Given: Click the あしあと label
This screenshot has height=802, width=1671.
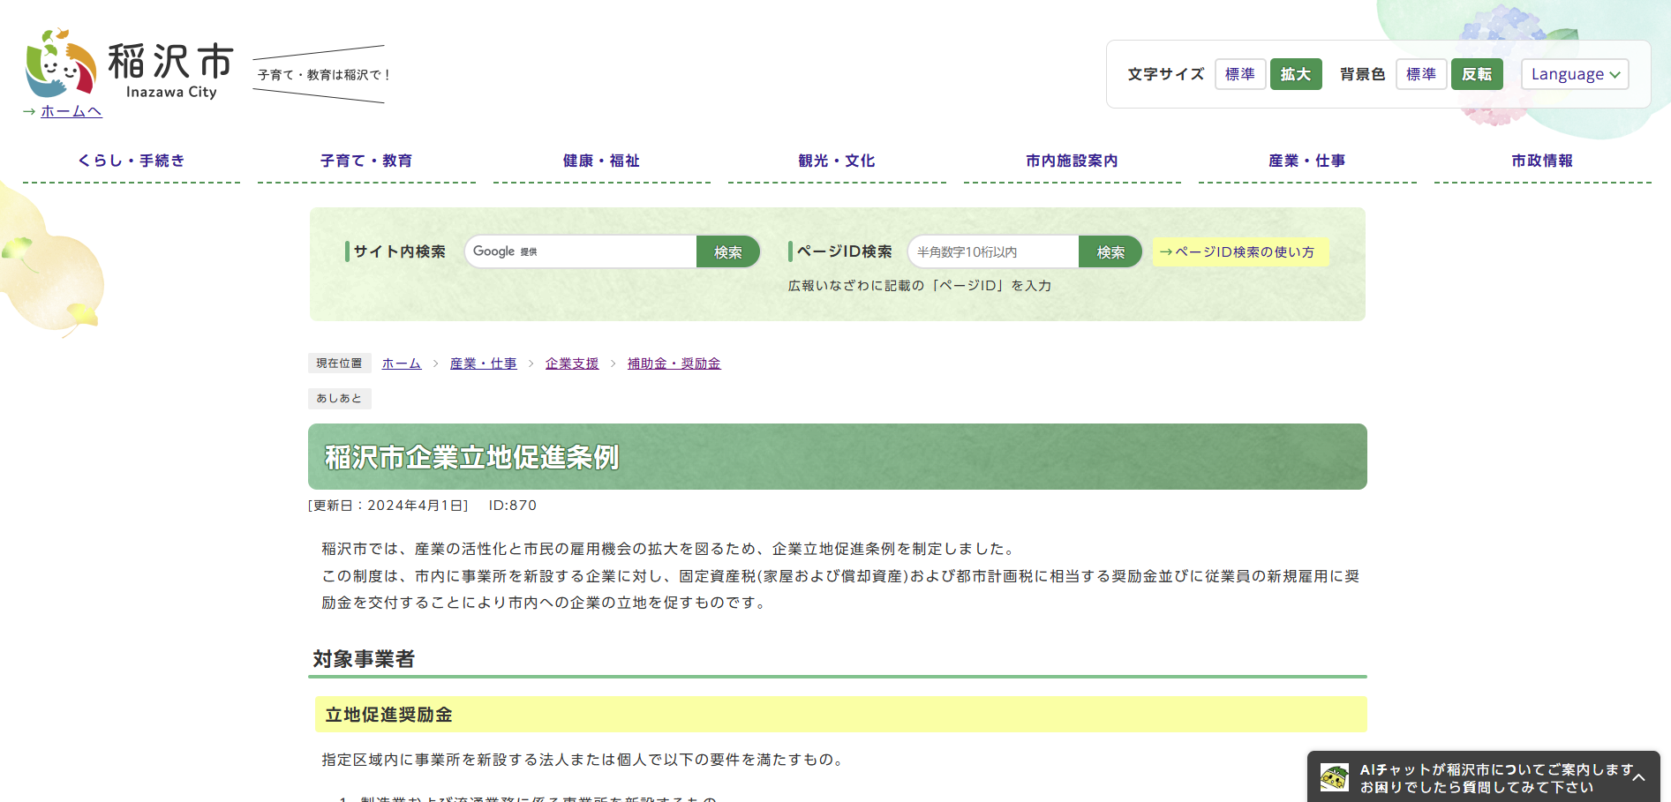Looking at the screenshot, I should coord(340,399).
